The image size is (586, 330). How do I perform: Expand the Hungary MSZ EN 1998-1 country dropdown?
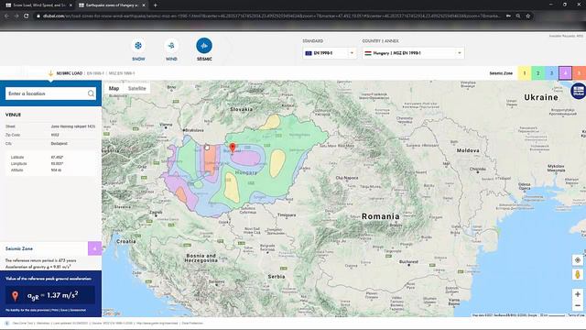413,53
